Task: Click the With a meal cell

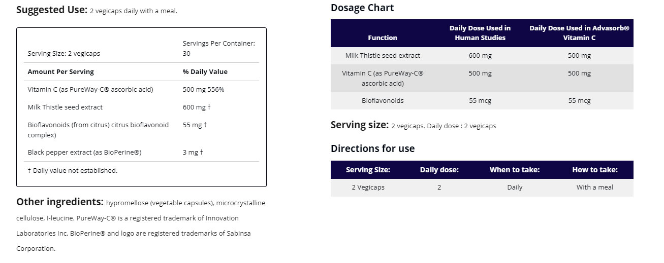Action: pyautogui.click(x=595, y=187)
